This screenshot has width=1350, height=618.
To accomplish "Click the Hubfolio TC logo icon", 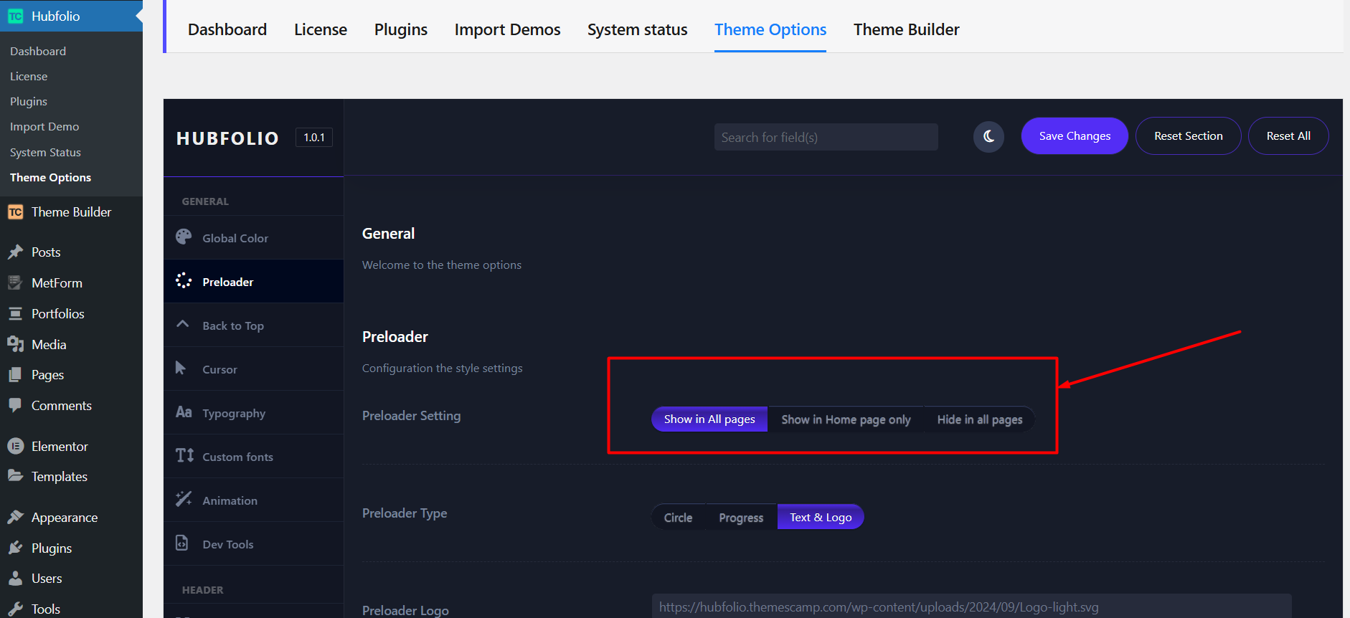I will pyautogui.click(x=16, y=16).
